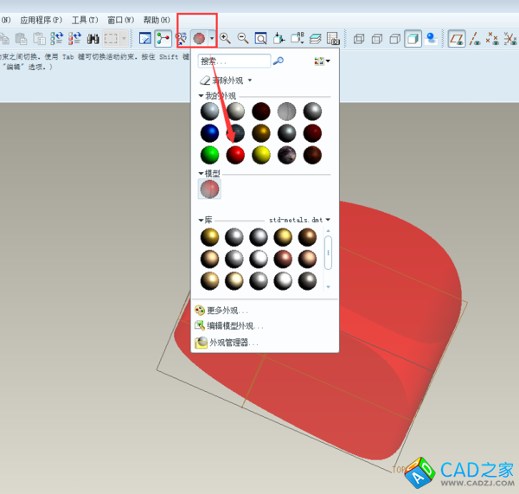This screenshot has width=519, height=494.
Task: Click the refit zoom window icon
Action: (x=260, y=38)
